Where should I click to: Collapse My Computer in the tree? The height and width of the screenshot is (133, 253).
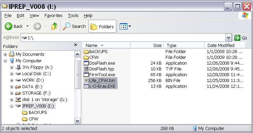pyautogui.click(x=5, y=61)
